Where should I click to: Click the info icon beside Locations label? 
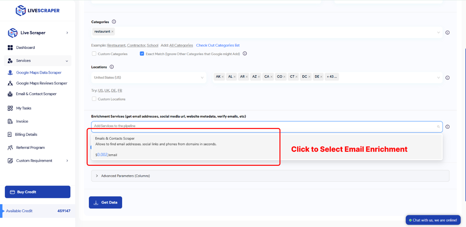[112, 67]
